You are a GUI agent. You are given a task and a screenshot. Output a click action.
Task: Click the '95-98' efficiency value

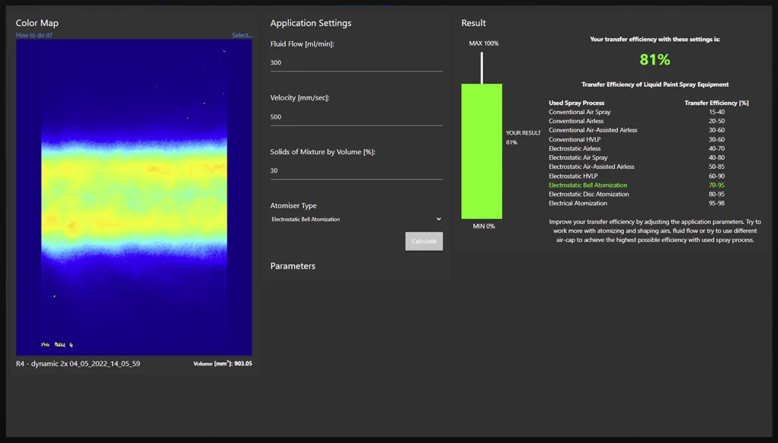tap(716, 203)
